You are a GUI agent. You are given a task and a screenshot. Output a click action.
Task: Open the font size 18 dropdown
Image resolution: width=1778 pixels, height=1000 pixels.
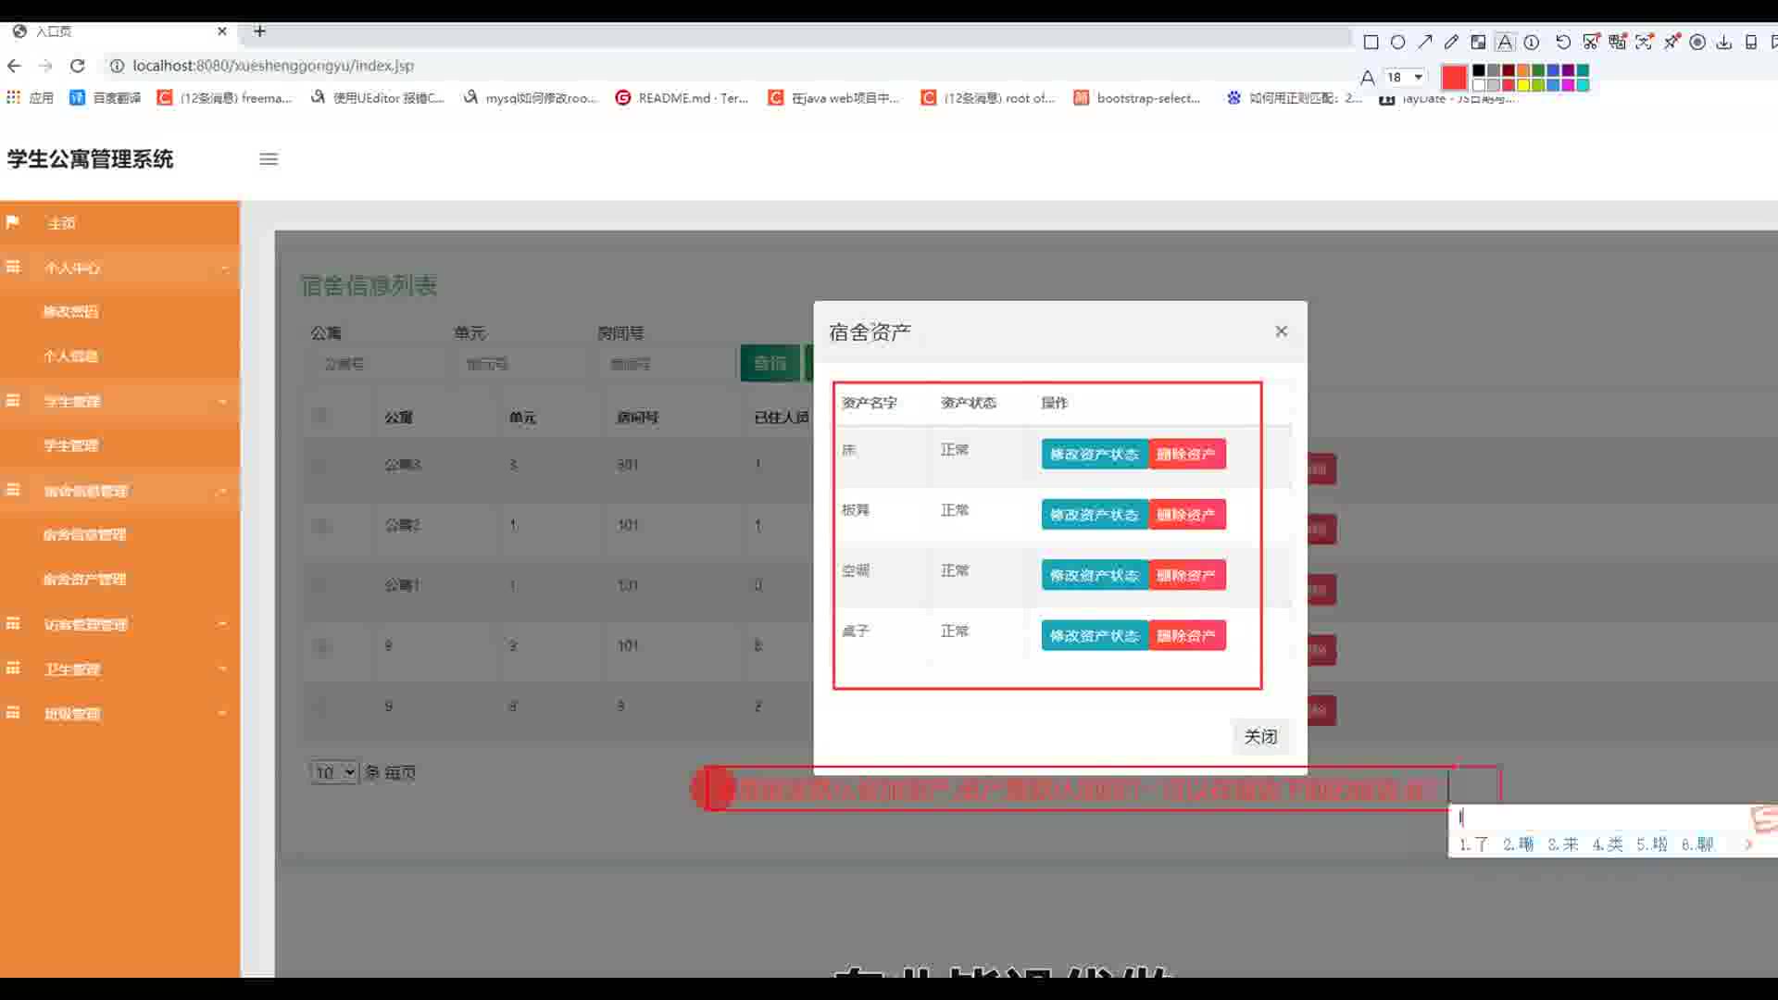1405,77
